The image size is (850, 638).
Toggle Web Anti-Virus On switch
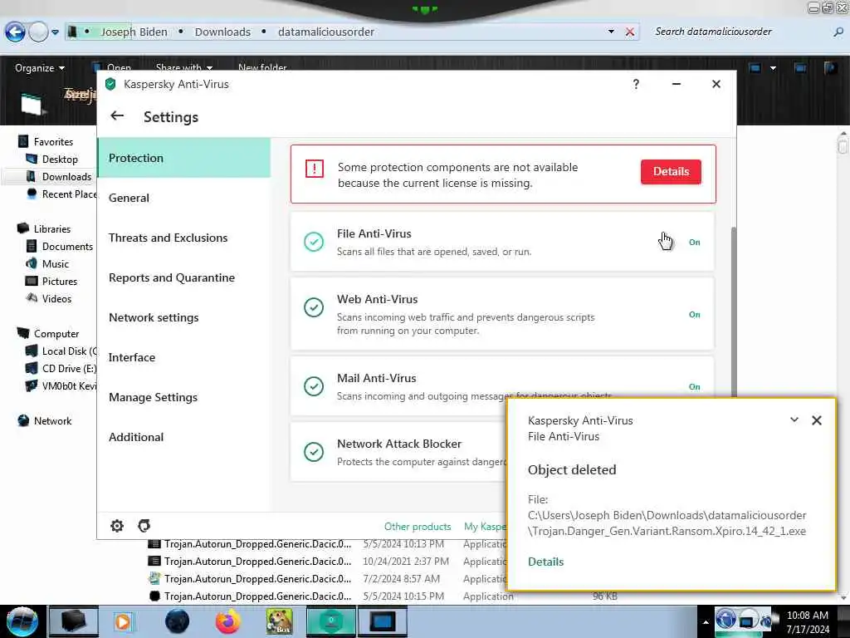pyautogui.click(x=695, y=314)
